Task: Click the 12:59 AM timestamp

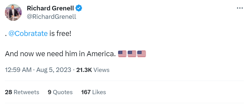Action: coord(18,70)
